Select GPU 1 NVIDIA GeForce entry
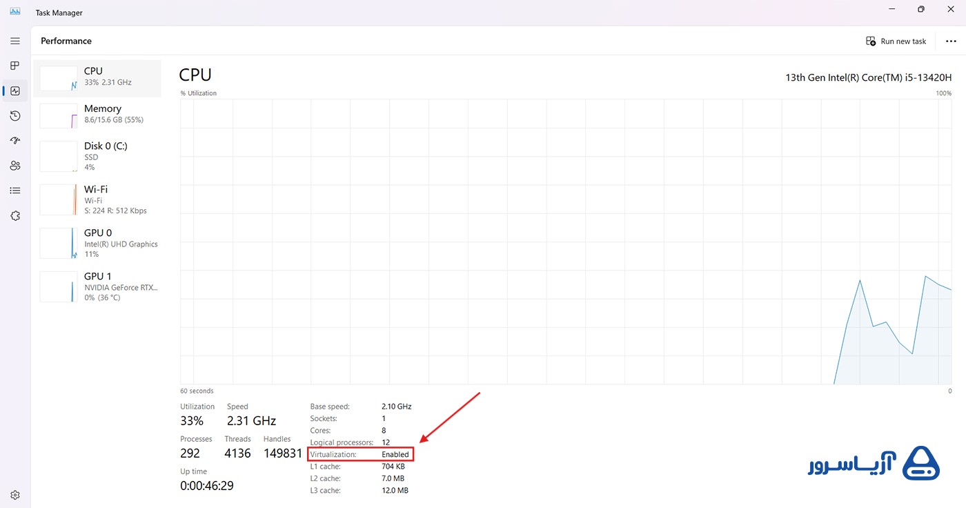The width and height of the screenshot is (966, 508). 97,286
